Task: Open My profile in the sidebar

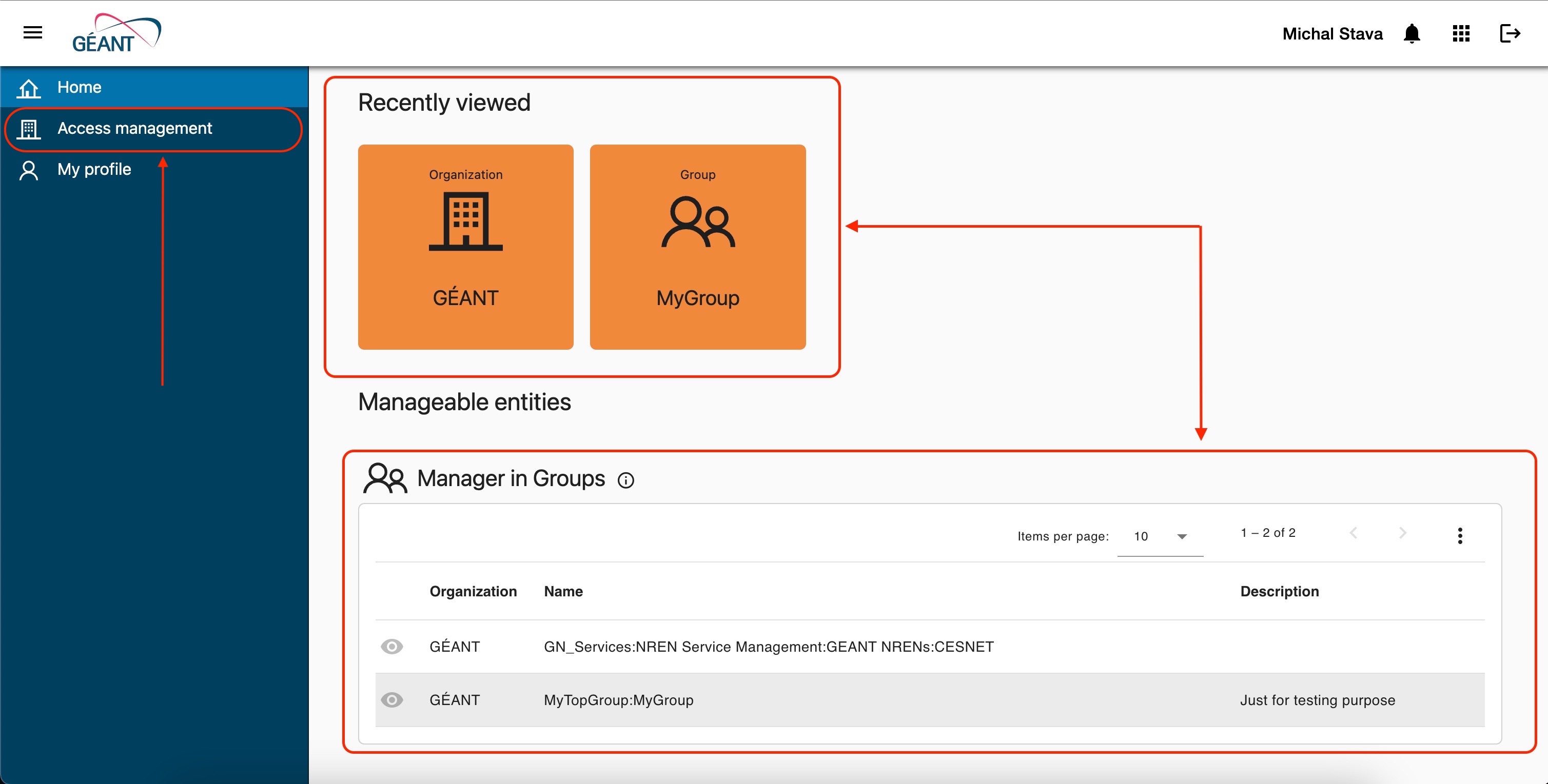Action: 154,169
